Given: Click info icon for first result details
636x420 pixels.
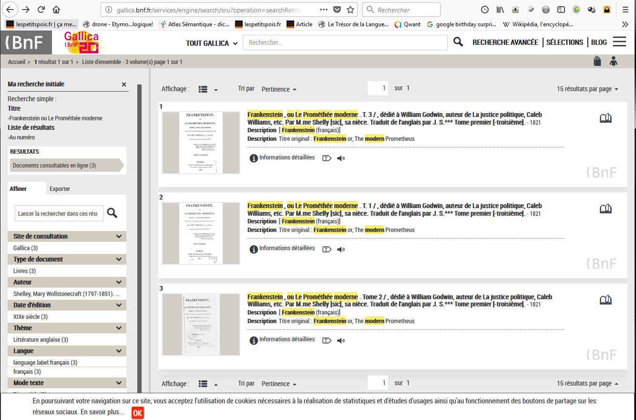Looking at the screenshot, I should point(254,158).
